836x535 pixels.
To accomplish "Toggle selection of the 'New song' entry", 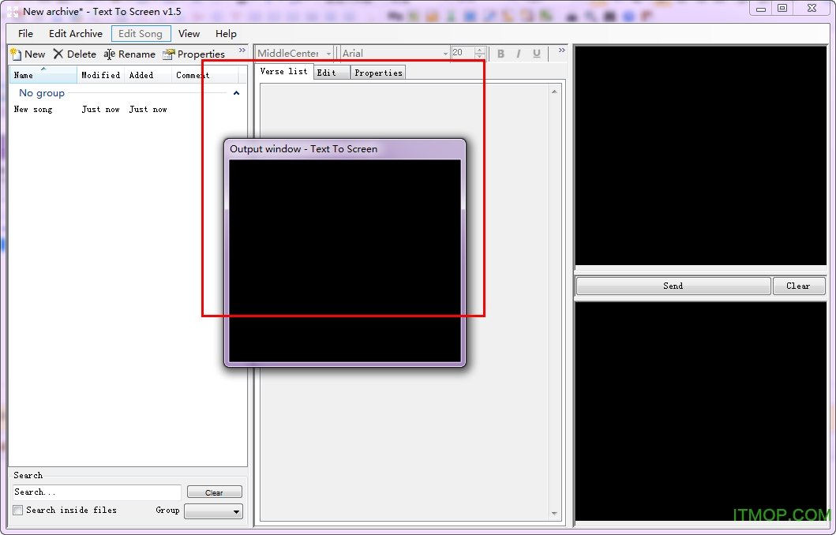I will (x=33, y=109).
